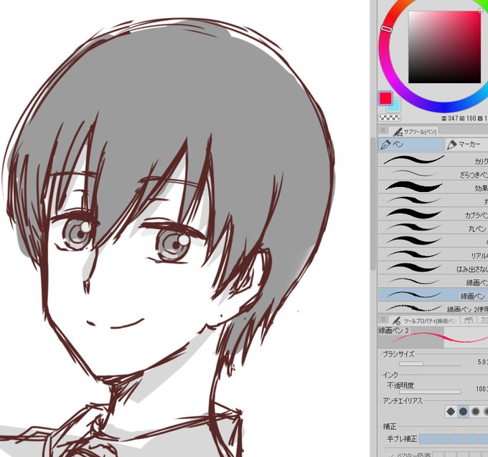Set anti-aliasing to medium (third dot)
The image size is (488, 457).
(x=475, y=412)
